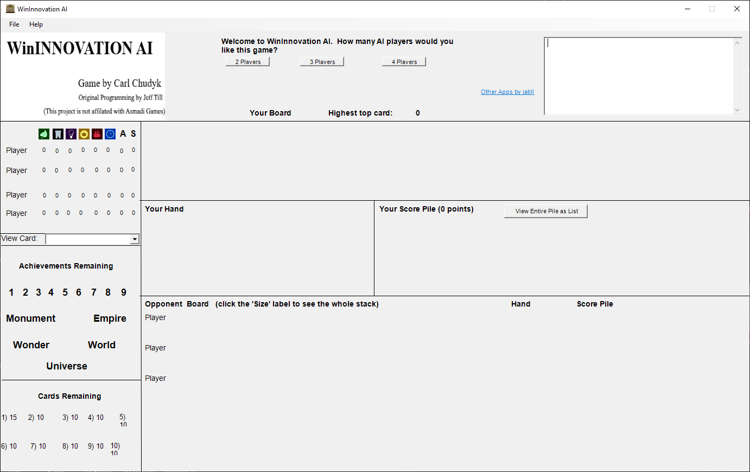Click the Universe achievement

67,366
